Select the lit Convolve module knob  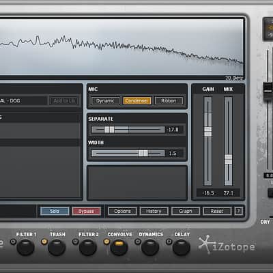(x=119, y=247)
